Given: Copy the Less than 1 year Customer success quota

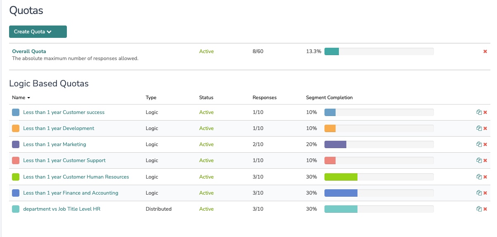Looking at the screenshot, I should pyautogui.click(x=479, y=112).
